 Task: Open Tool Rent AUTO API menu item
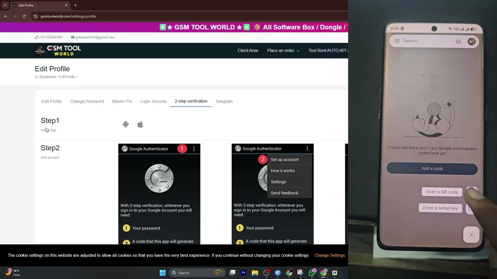coord(328,50)
